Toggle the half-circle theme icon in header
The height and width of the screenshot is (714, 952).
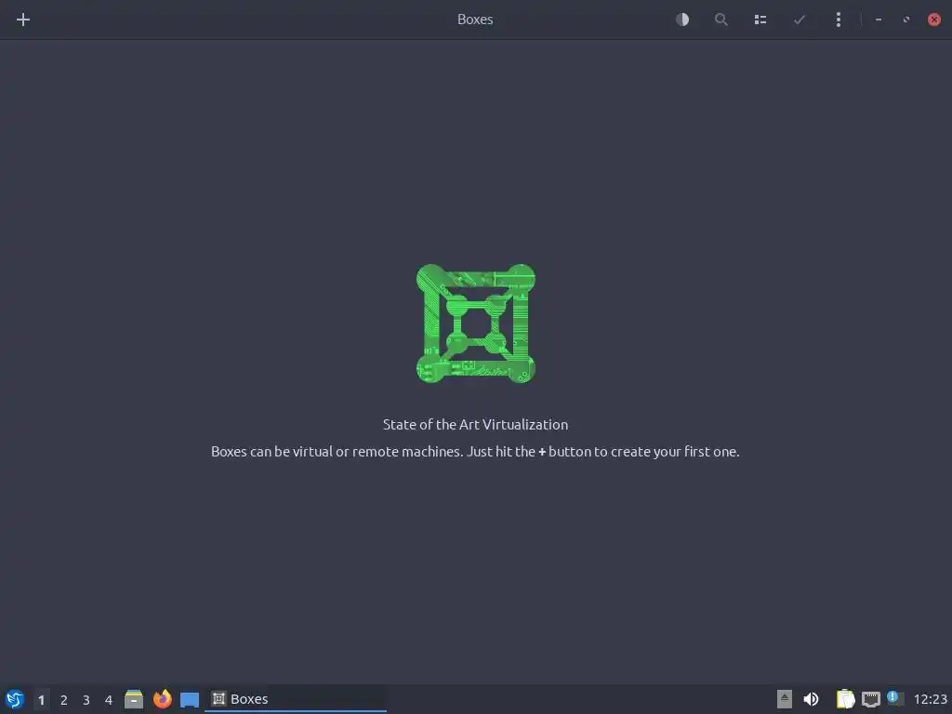pyautogui.click(x=682, y=20)
